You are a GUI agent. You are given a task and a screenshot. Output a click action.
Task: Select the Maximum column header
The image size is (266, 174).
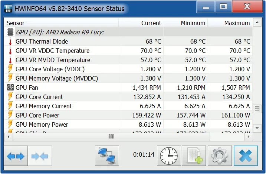tap(230, 23)
